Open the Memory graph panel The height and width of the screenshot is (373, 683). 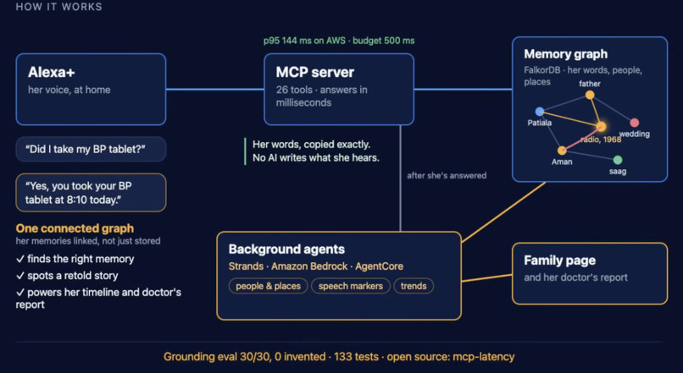590,109
